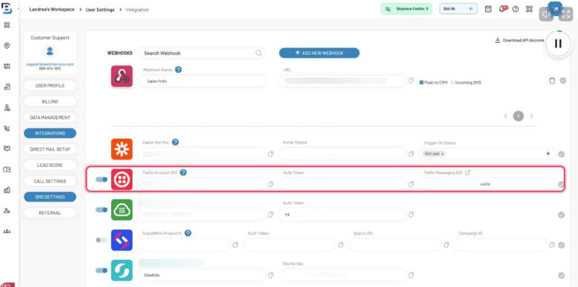Viewport: 578px width, 287px height.
Task: Open Twilio Messaging SID external link icon
Action: (x=467, y=173)
